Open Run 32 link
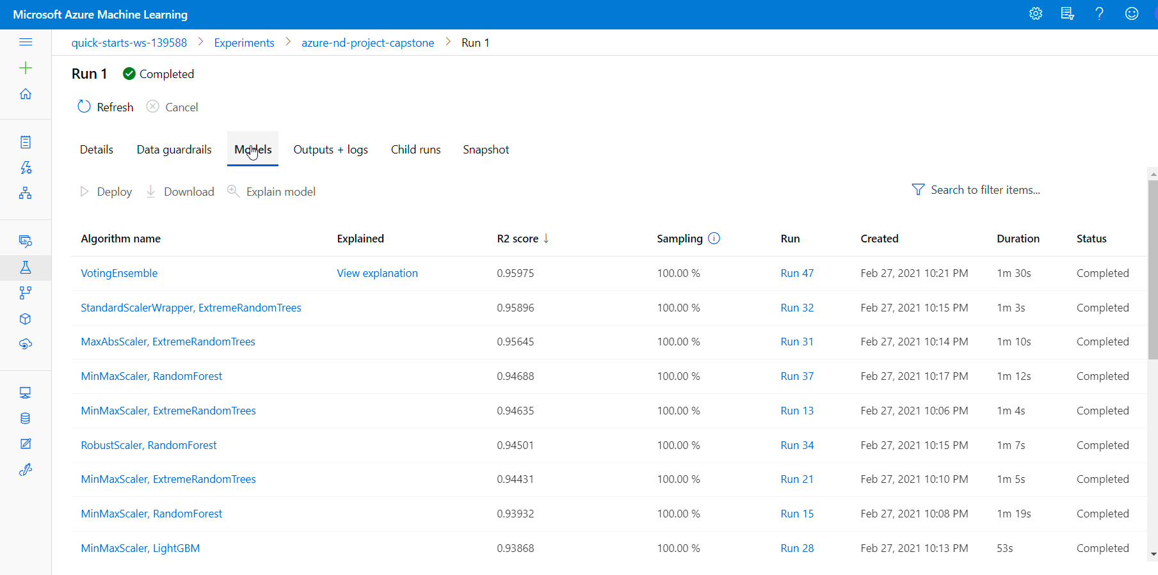Image resolution: width=1158 pixels, height=575 pixels. [797, 308]
